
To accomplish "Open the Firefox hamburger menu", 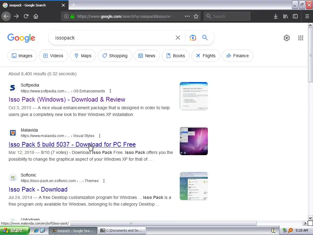I will point(307,17).
